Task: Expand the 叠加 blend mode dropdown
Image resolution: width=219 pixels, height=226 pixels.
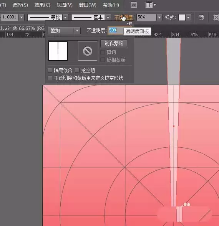Action: coord(64,31)
